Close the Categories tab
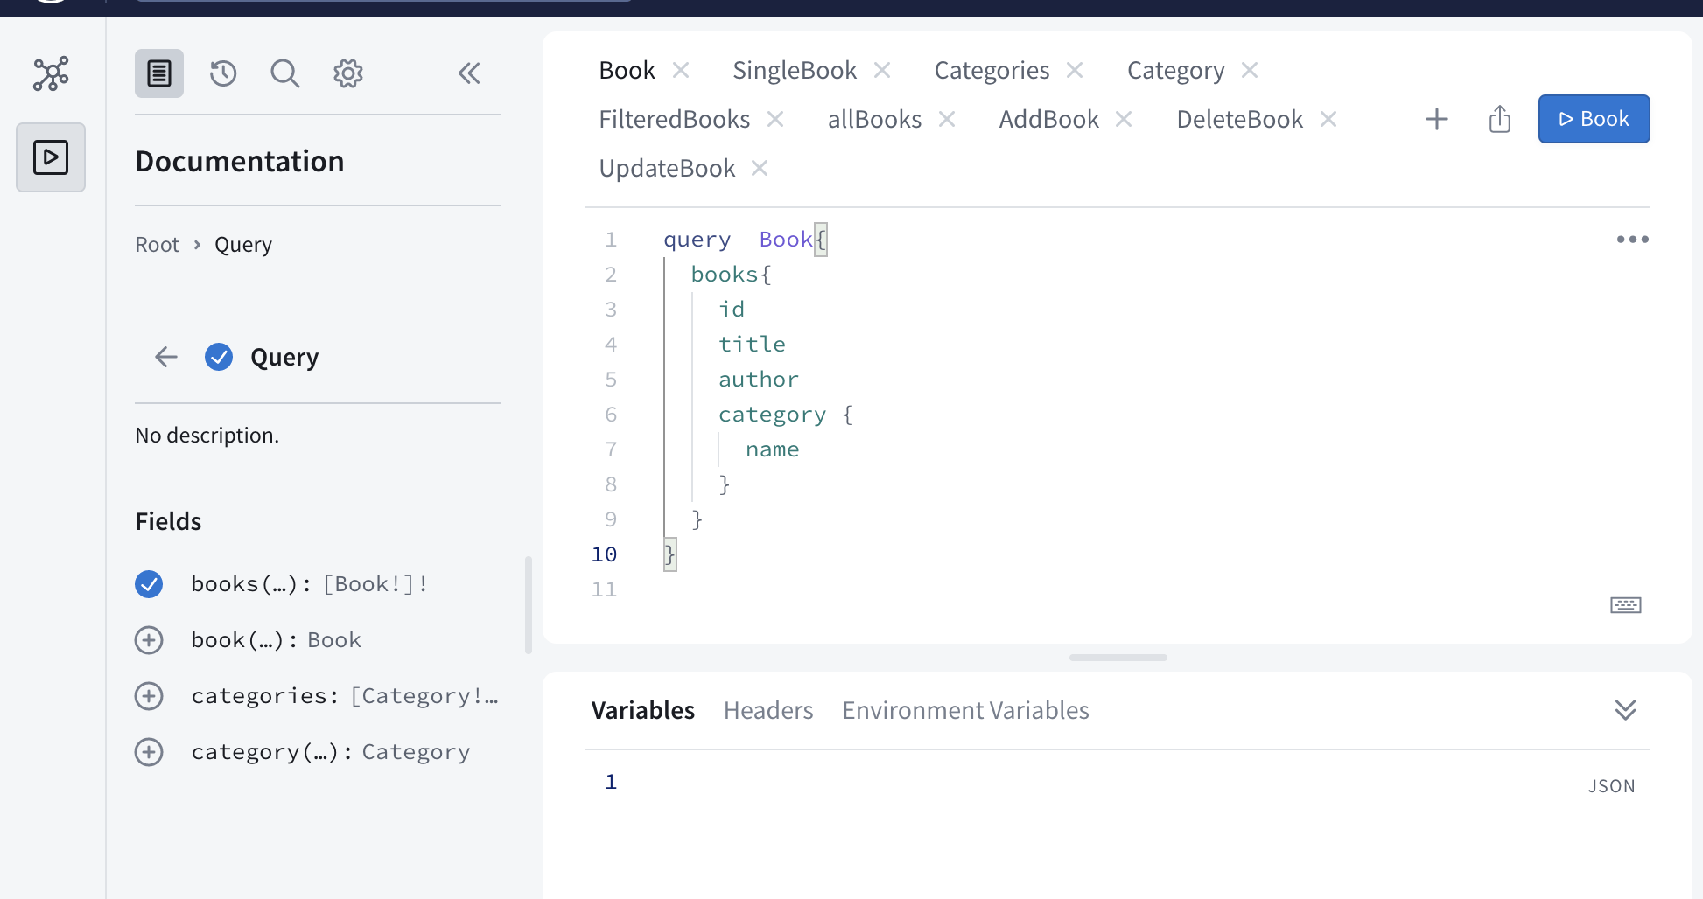 (1075, 70)
